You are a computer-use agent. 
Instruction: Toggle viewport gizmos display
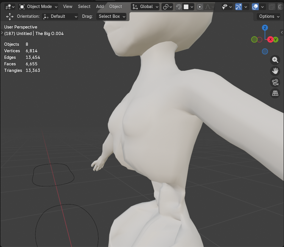click(x=238, y=7)
